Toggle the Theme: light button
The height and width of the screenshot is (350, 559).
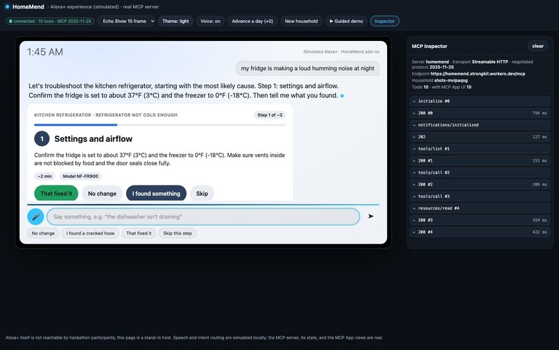tap(175, 21)
